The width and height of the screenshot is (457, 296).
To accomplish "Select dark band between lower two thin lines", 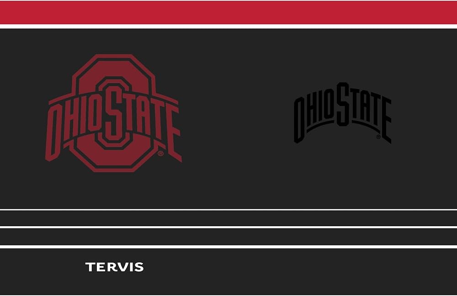I will click(228, 237).
